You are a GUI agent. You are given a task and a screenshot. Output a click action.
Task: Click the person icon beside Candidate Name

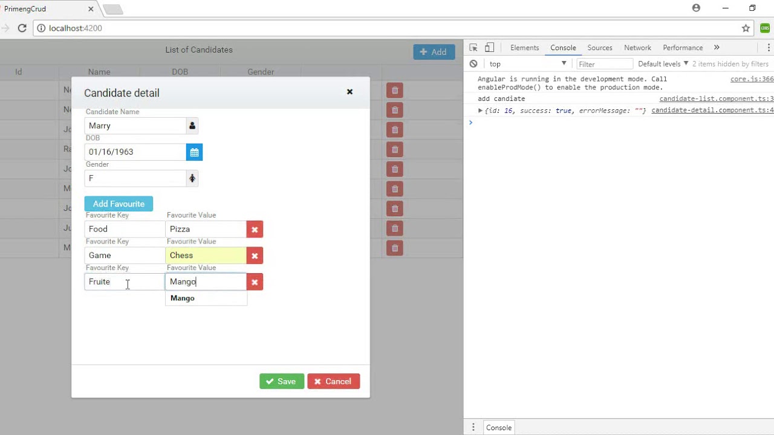(192, 126)
